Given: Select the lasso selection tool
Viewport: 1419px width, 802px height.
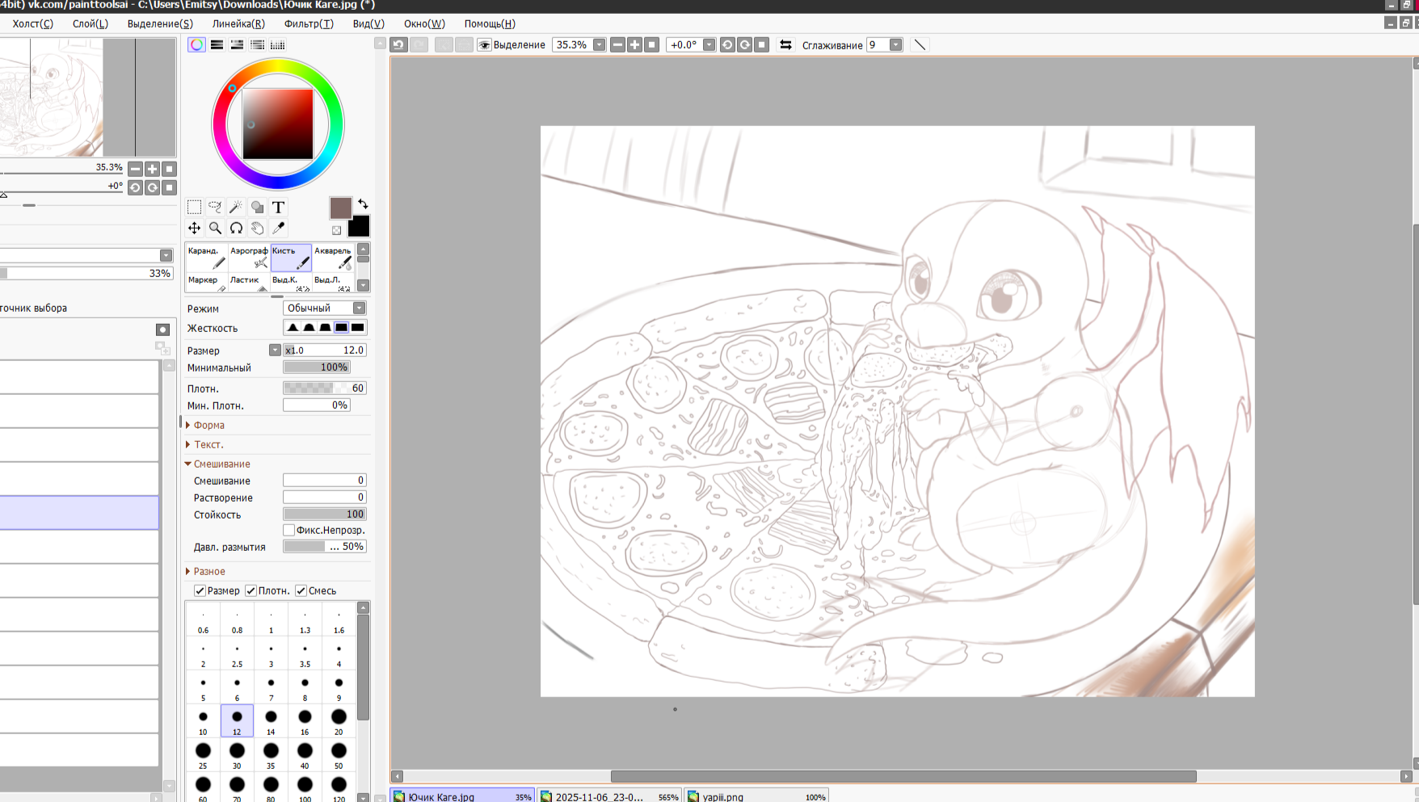Looking at the screenshot, I should tap(215, 208).
